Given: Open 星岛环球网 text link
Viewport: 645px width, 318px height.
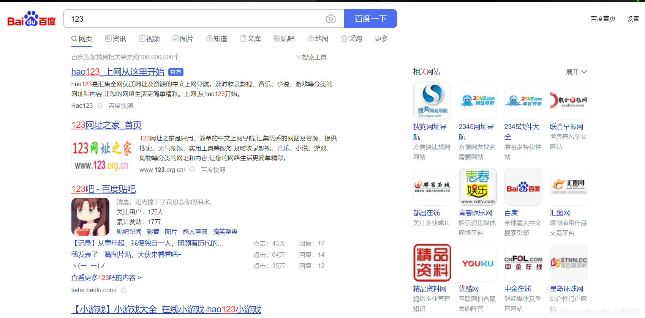Looking at the screenshot, I should (x=566, y=289).
